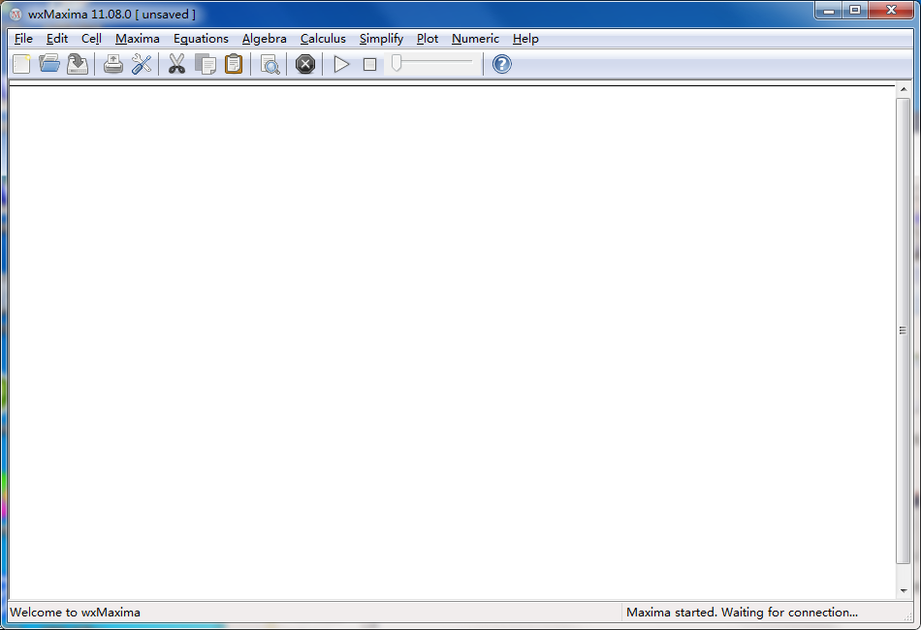The width and height of the screenshot is (921, 630).
Task: Open Help using the question mark icon
Action: (x=501, y=65)
